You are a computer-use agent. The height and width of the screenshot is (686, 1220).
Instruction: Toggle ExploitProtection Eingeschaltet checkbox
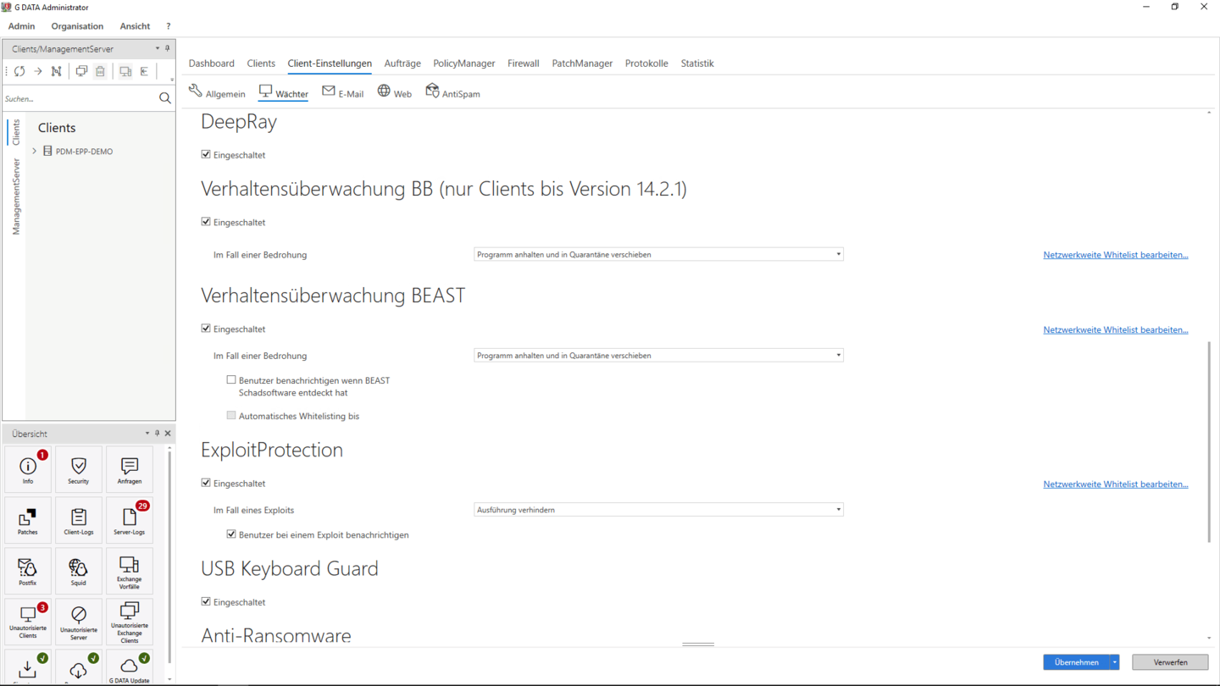pos(206,483)
